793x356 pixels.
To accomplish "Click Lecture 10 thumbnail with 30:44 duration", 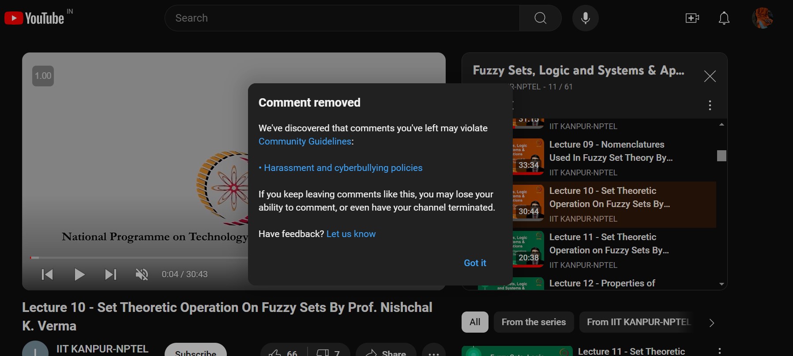I will point(528,202).
